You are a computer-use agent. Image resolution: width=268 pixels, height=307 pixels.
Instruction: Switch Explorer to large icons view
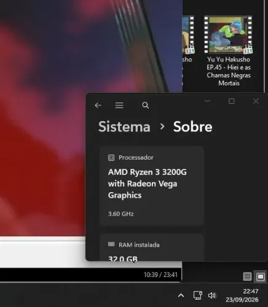pyautogui.click(x=261, y=276)
